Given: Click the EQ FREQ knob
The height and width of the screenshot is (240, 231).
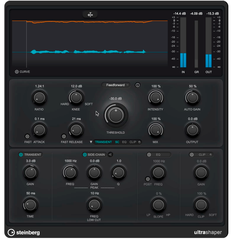Looking at the screenshot, I should pyautogui.click(x=158, y=172).
